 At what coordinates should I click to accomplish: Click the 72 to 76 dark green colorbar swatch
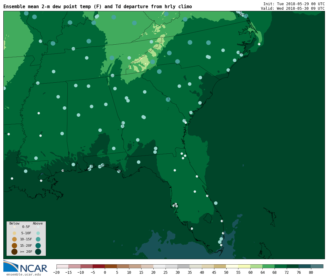pos(292,266)
